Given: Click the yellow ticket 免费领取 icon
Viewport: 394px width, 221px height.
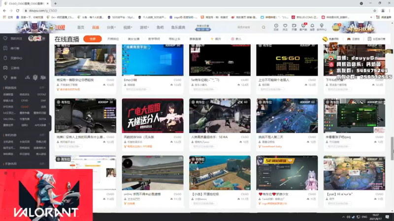Looking at the screenshot, I should click(x=325, y=39).
